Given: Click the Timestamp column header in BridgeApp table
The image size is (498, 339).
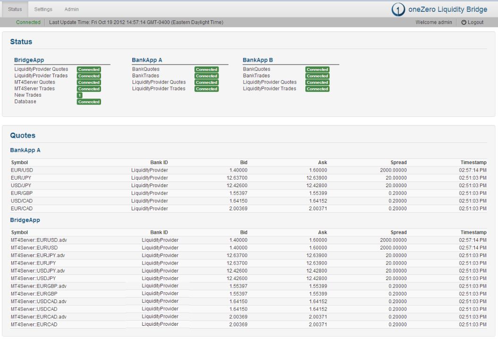Looking at the screenshot, I should coord(473,232).
